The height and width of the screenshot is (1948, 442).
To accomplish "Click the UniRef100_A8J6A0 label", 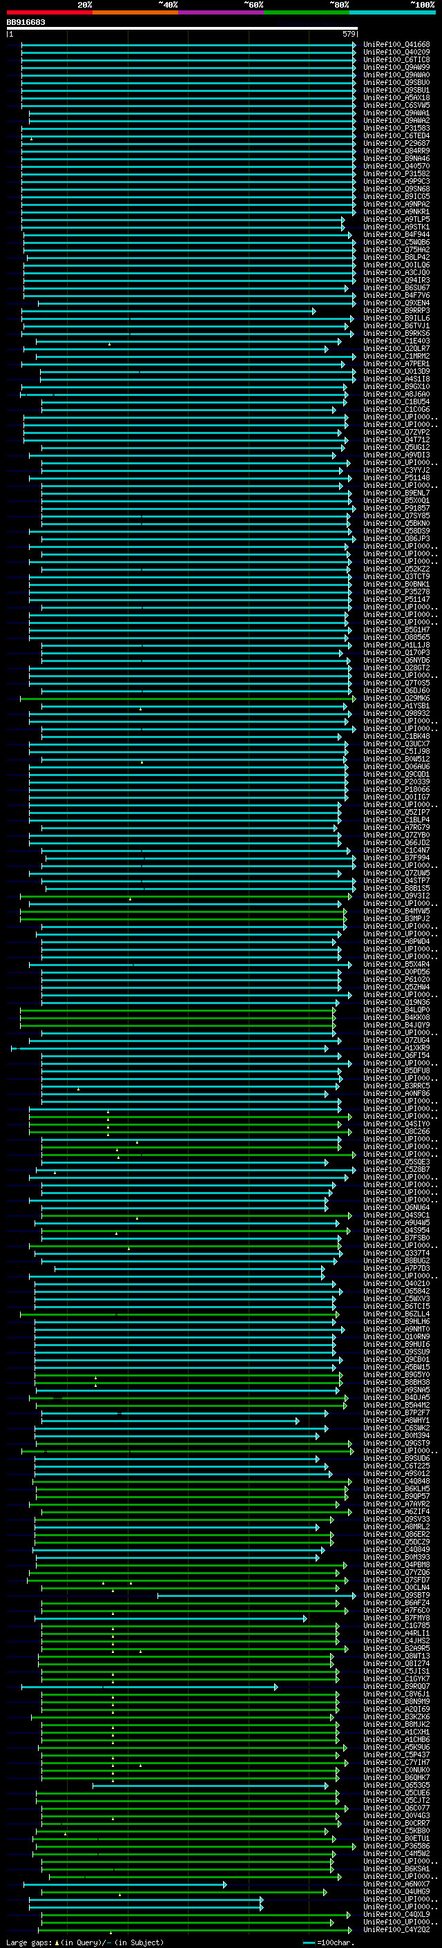I will [x=396, y=395].
